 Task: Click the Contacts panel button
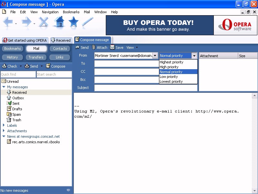pyautogui.click(x=60, y=48)
